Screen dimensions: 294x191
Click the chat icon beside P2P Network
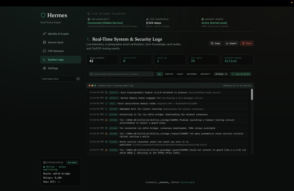pos(45,51)
